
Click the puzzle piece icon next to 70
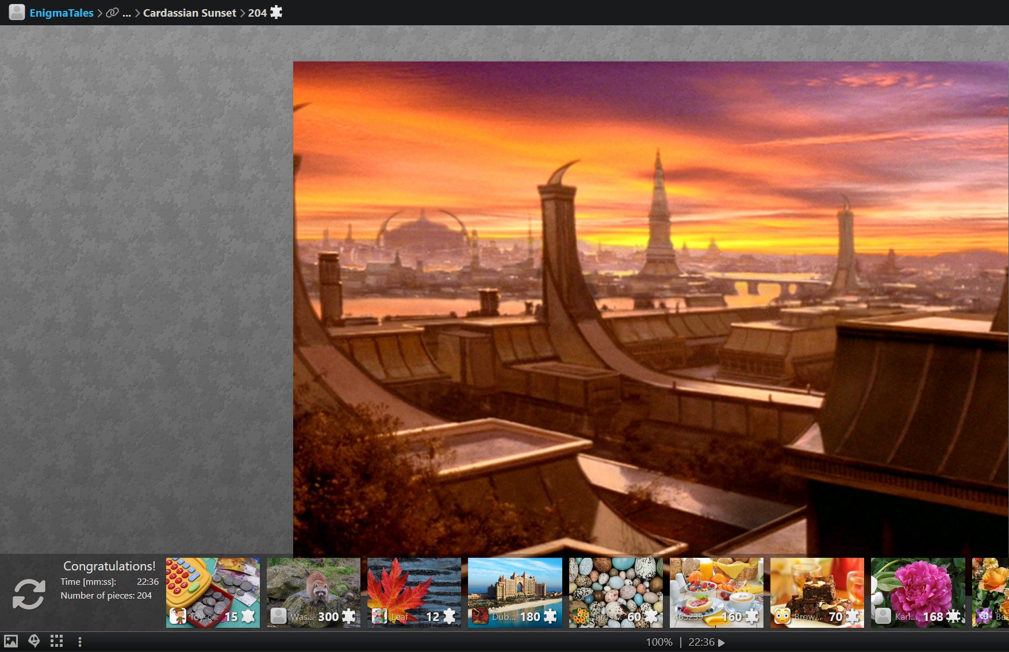coord(853,616)
